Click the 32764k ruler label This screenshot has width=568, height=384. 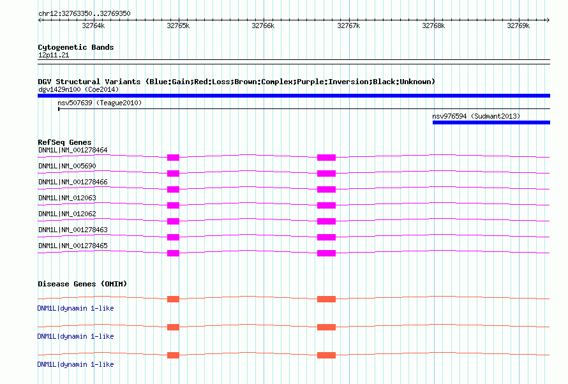tap(93, 26)
